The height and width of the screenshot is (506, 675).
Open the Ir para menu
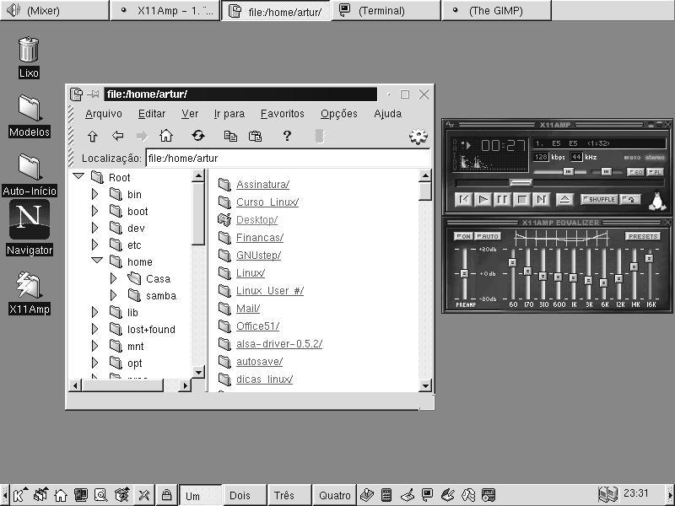229,114
